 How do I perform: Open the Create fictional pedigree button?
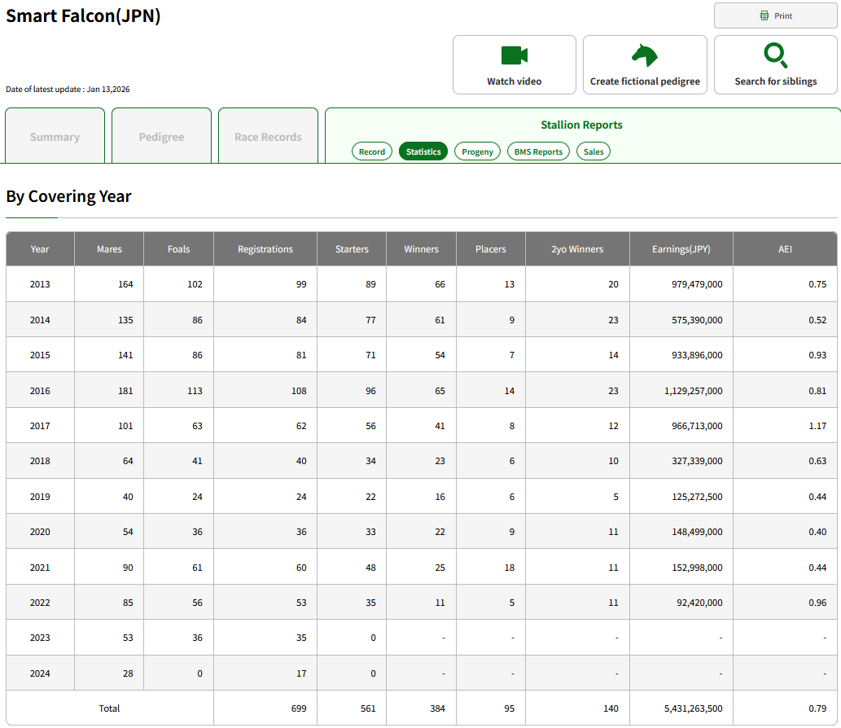[x=645, y=65]
